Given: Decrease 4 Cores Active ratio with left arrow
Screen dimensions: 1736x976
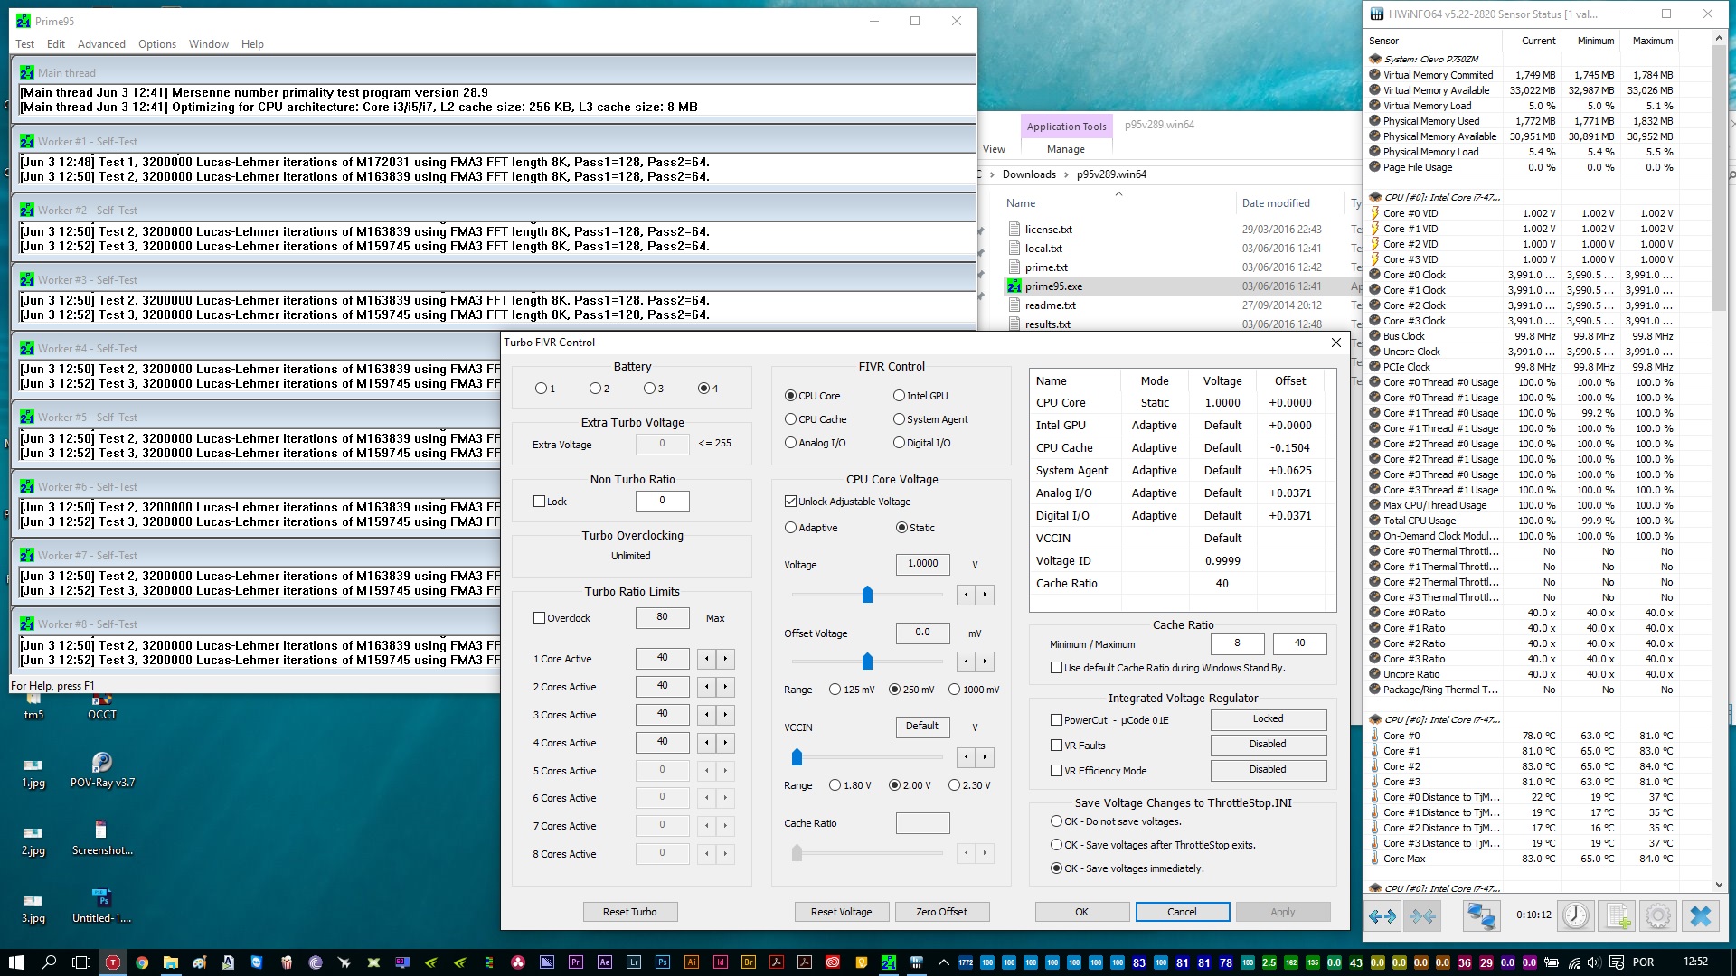Looking at the screenshot, I should pyautogui.click(x=707, y=743).
